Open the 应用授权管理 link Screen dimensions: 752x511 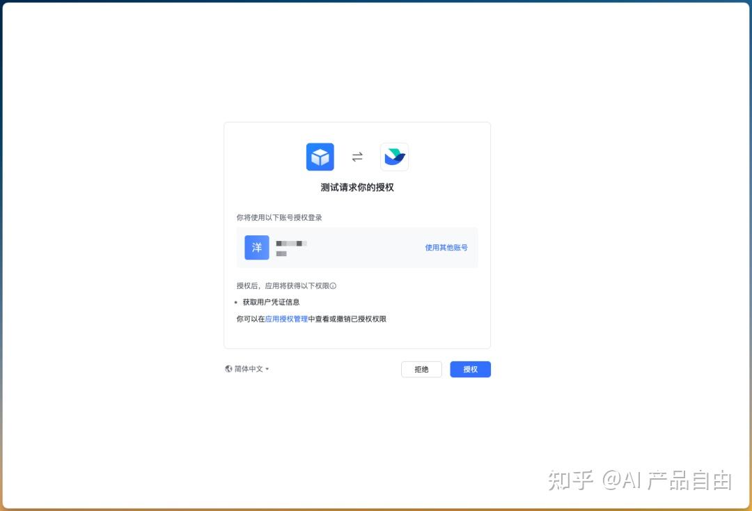click(x=286, y=319)
